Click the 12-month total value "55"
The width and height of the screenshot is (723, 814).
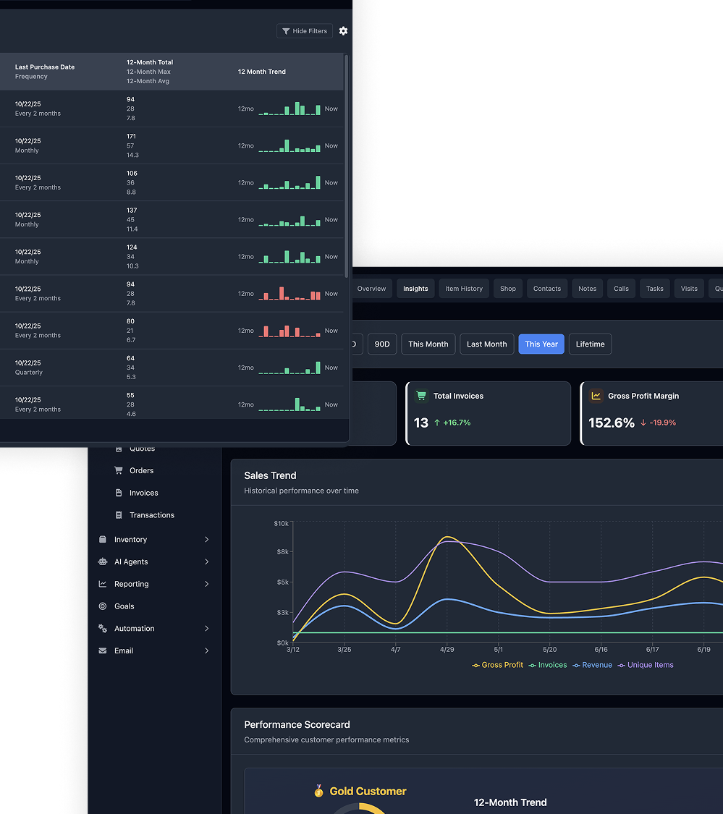130,395
